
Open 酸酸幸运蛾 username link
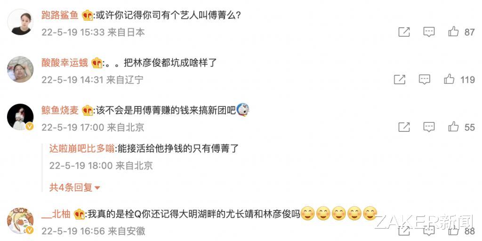click(64, 63)
